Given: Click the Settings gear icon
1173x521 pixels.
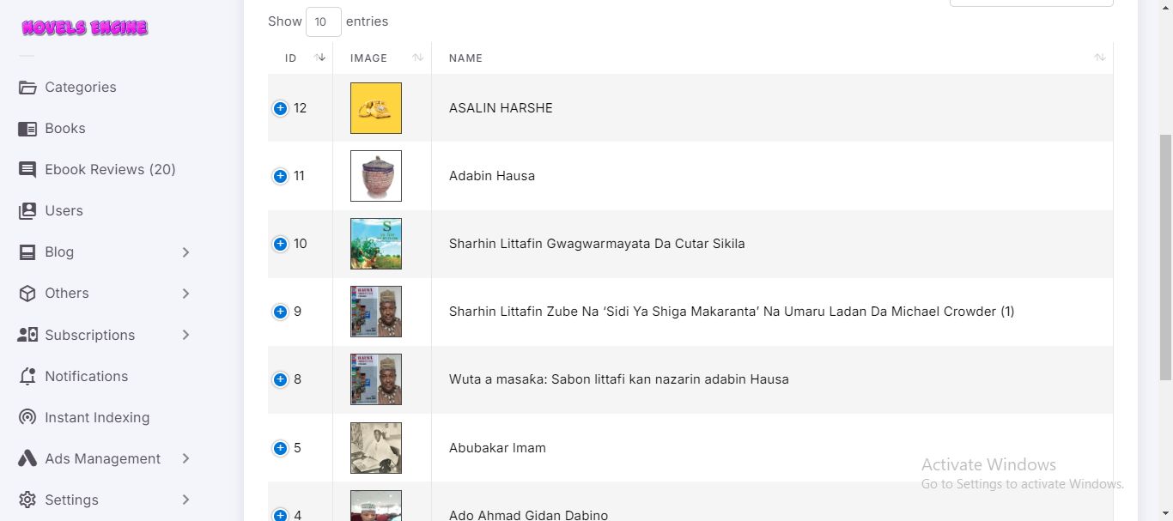Looking at the screenshot, I should tap(27, 500).
